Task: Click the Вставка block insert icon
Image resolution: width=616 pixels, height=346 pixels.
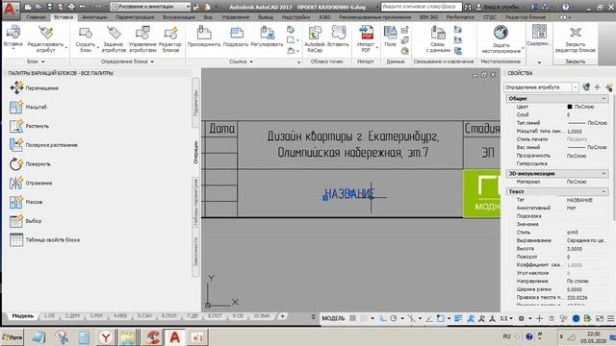Action: (13, 33)
